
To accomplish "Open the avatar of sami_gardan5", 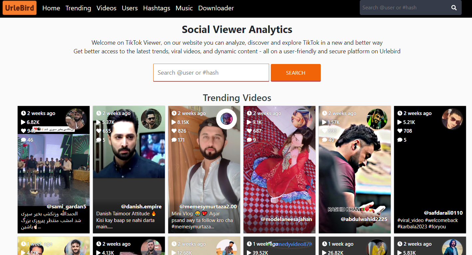I will 76,119.
